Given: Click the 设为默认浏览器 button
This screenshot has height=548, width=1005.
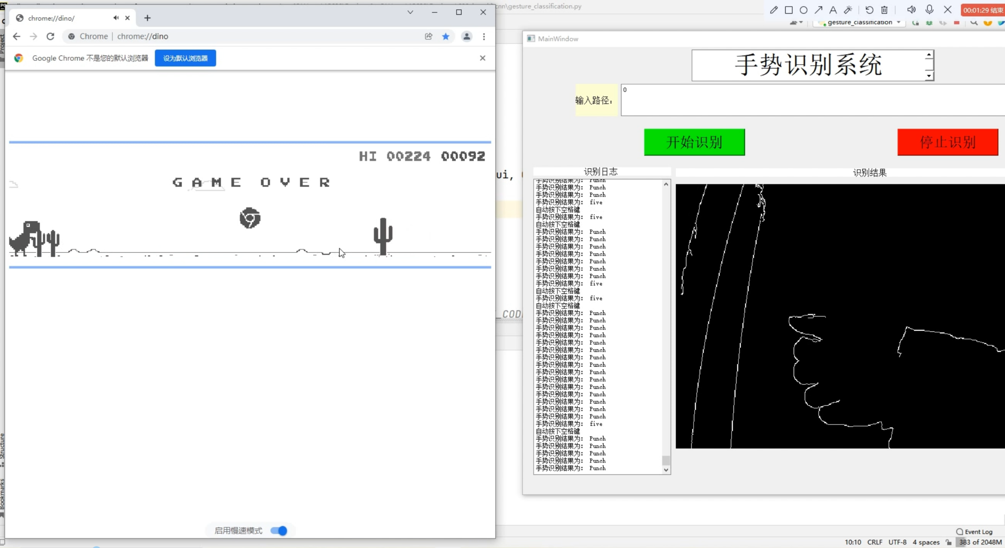Looking at the screenshot, I should (185, 58).
